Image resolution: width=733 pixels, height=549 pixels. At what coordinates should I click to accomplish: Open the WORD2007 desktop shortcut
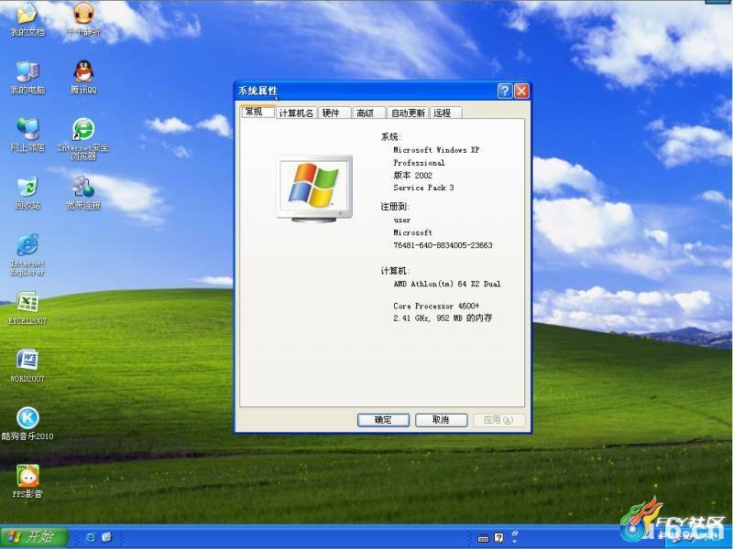coord(27,366)
